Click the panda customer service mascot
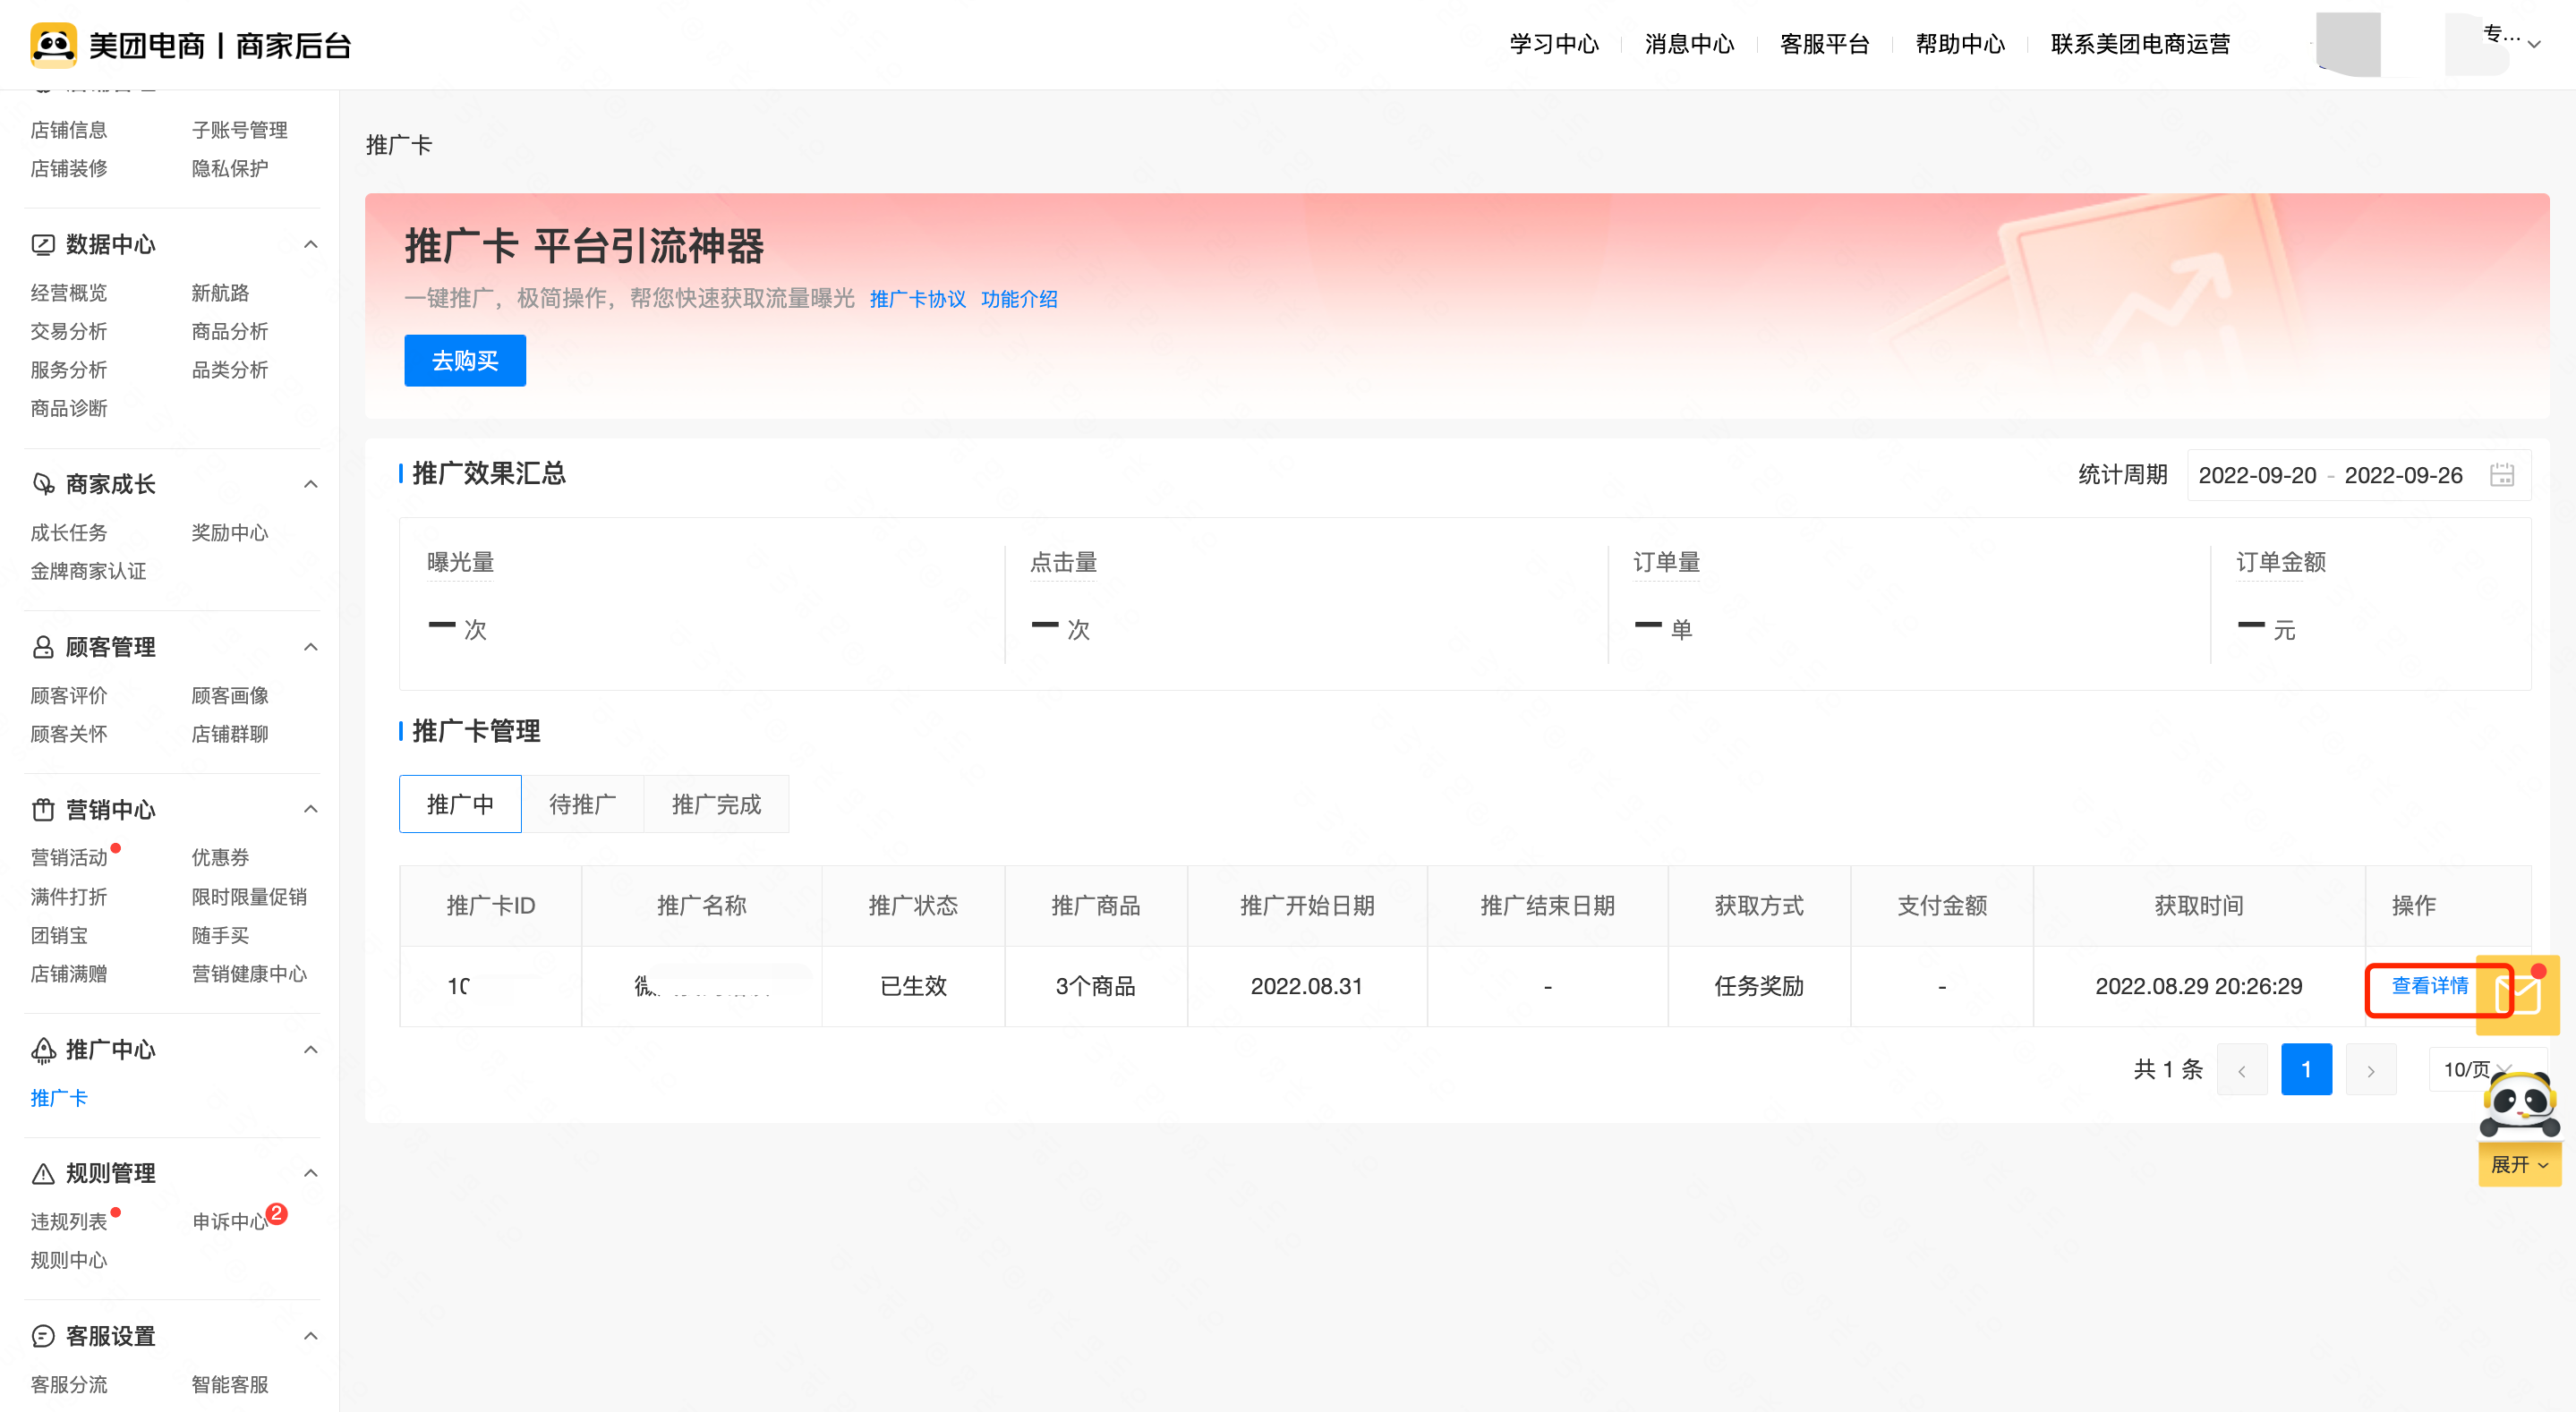 coord(2519,1105)
